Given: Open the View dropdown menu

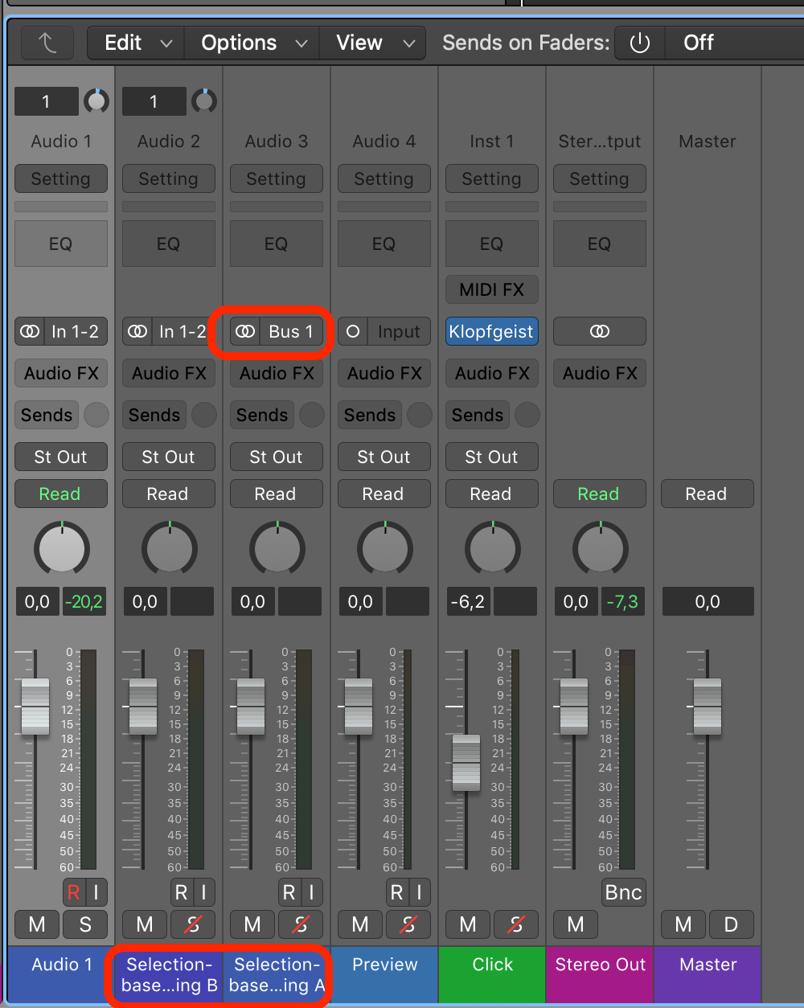Looking at the screenshot, I should point(372,43).
